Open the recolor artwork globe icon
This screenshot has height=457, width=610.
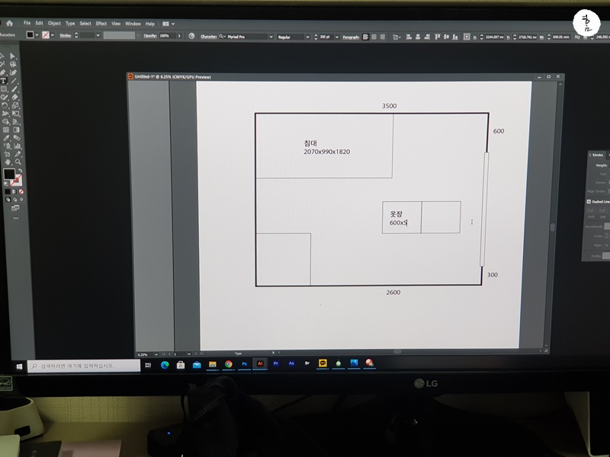pyautogui.click(x=191, y=36)
